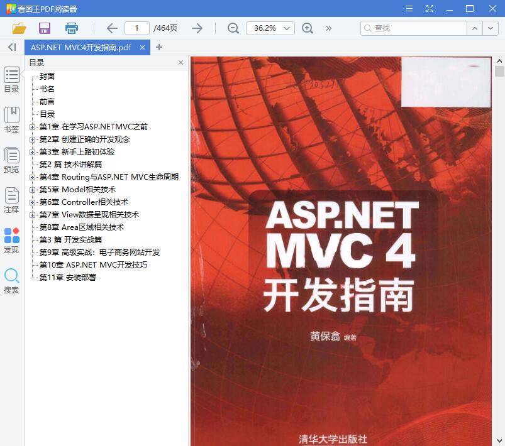This screenshot has width=505, height=446.
Task: Maximize the PDF reader window
Action: point(470,9)
